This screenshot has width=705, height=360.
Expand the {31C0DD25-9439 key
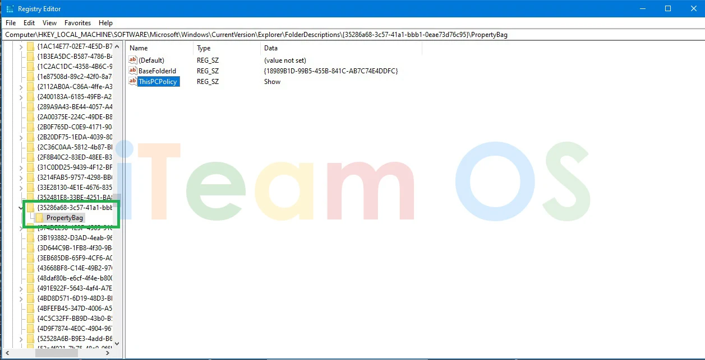point(21,167)
